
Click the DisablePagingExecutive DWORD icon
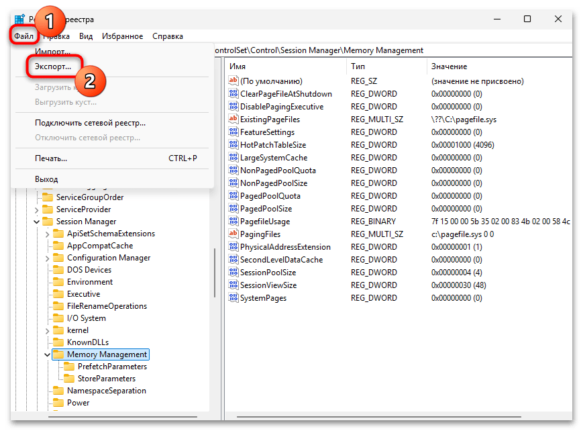233,106
